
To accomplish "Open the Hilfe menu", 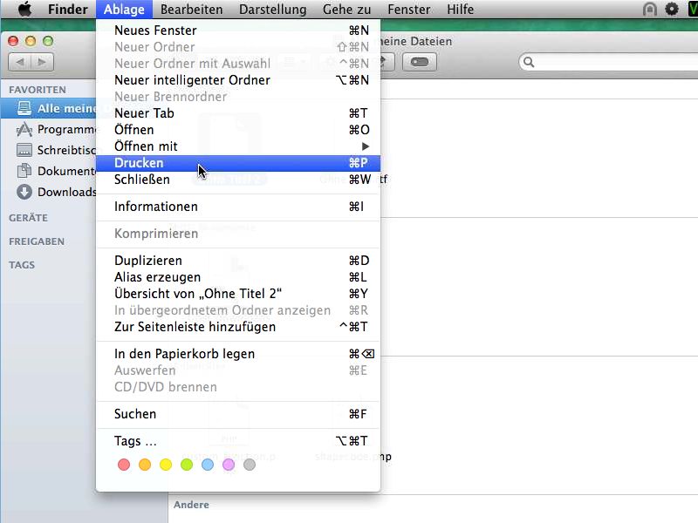I will tap(461, 10).
